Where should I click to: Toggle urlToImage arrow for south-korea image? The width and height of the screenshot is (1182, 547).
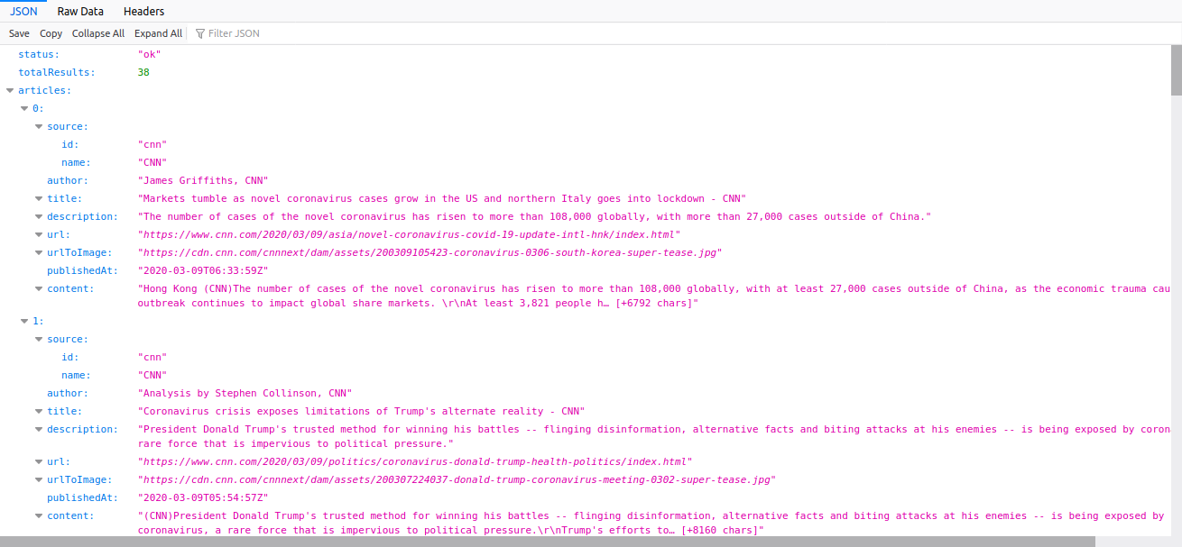(39, 252)
